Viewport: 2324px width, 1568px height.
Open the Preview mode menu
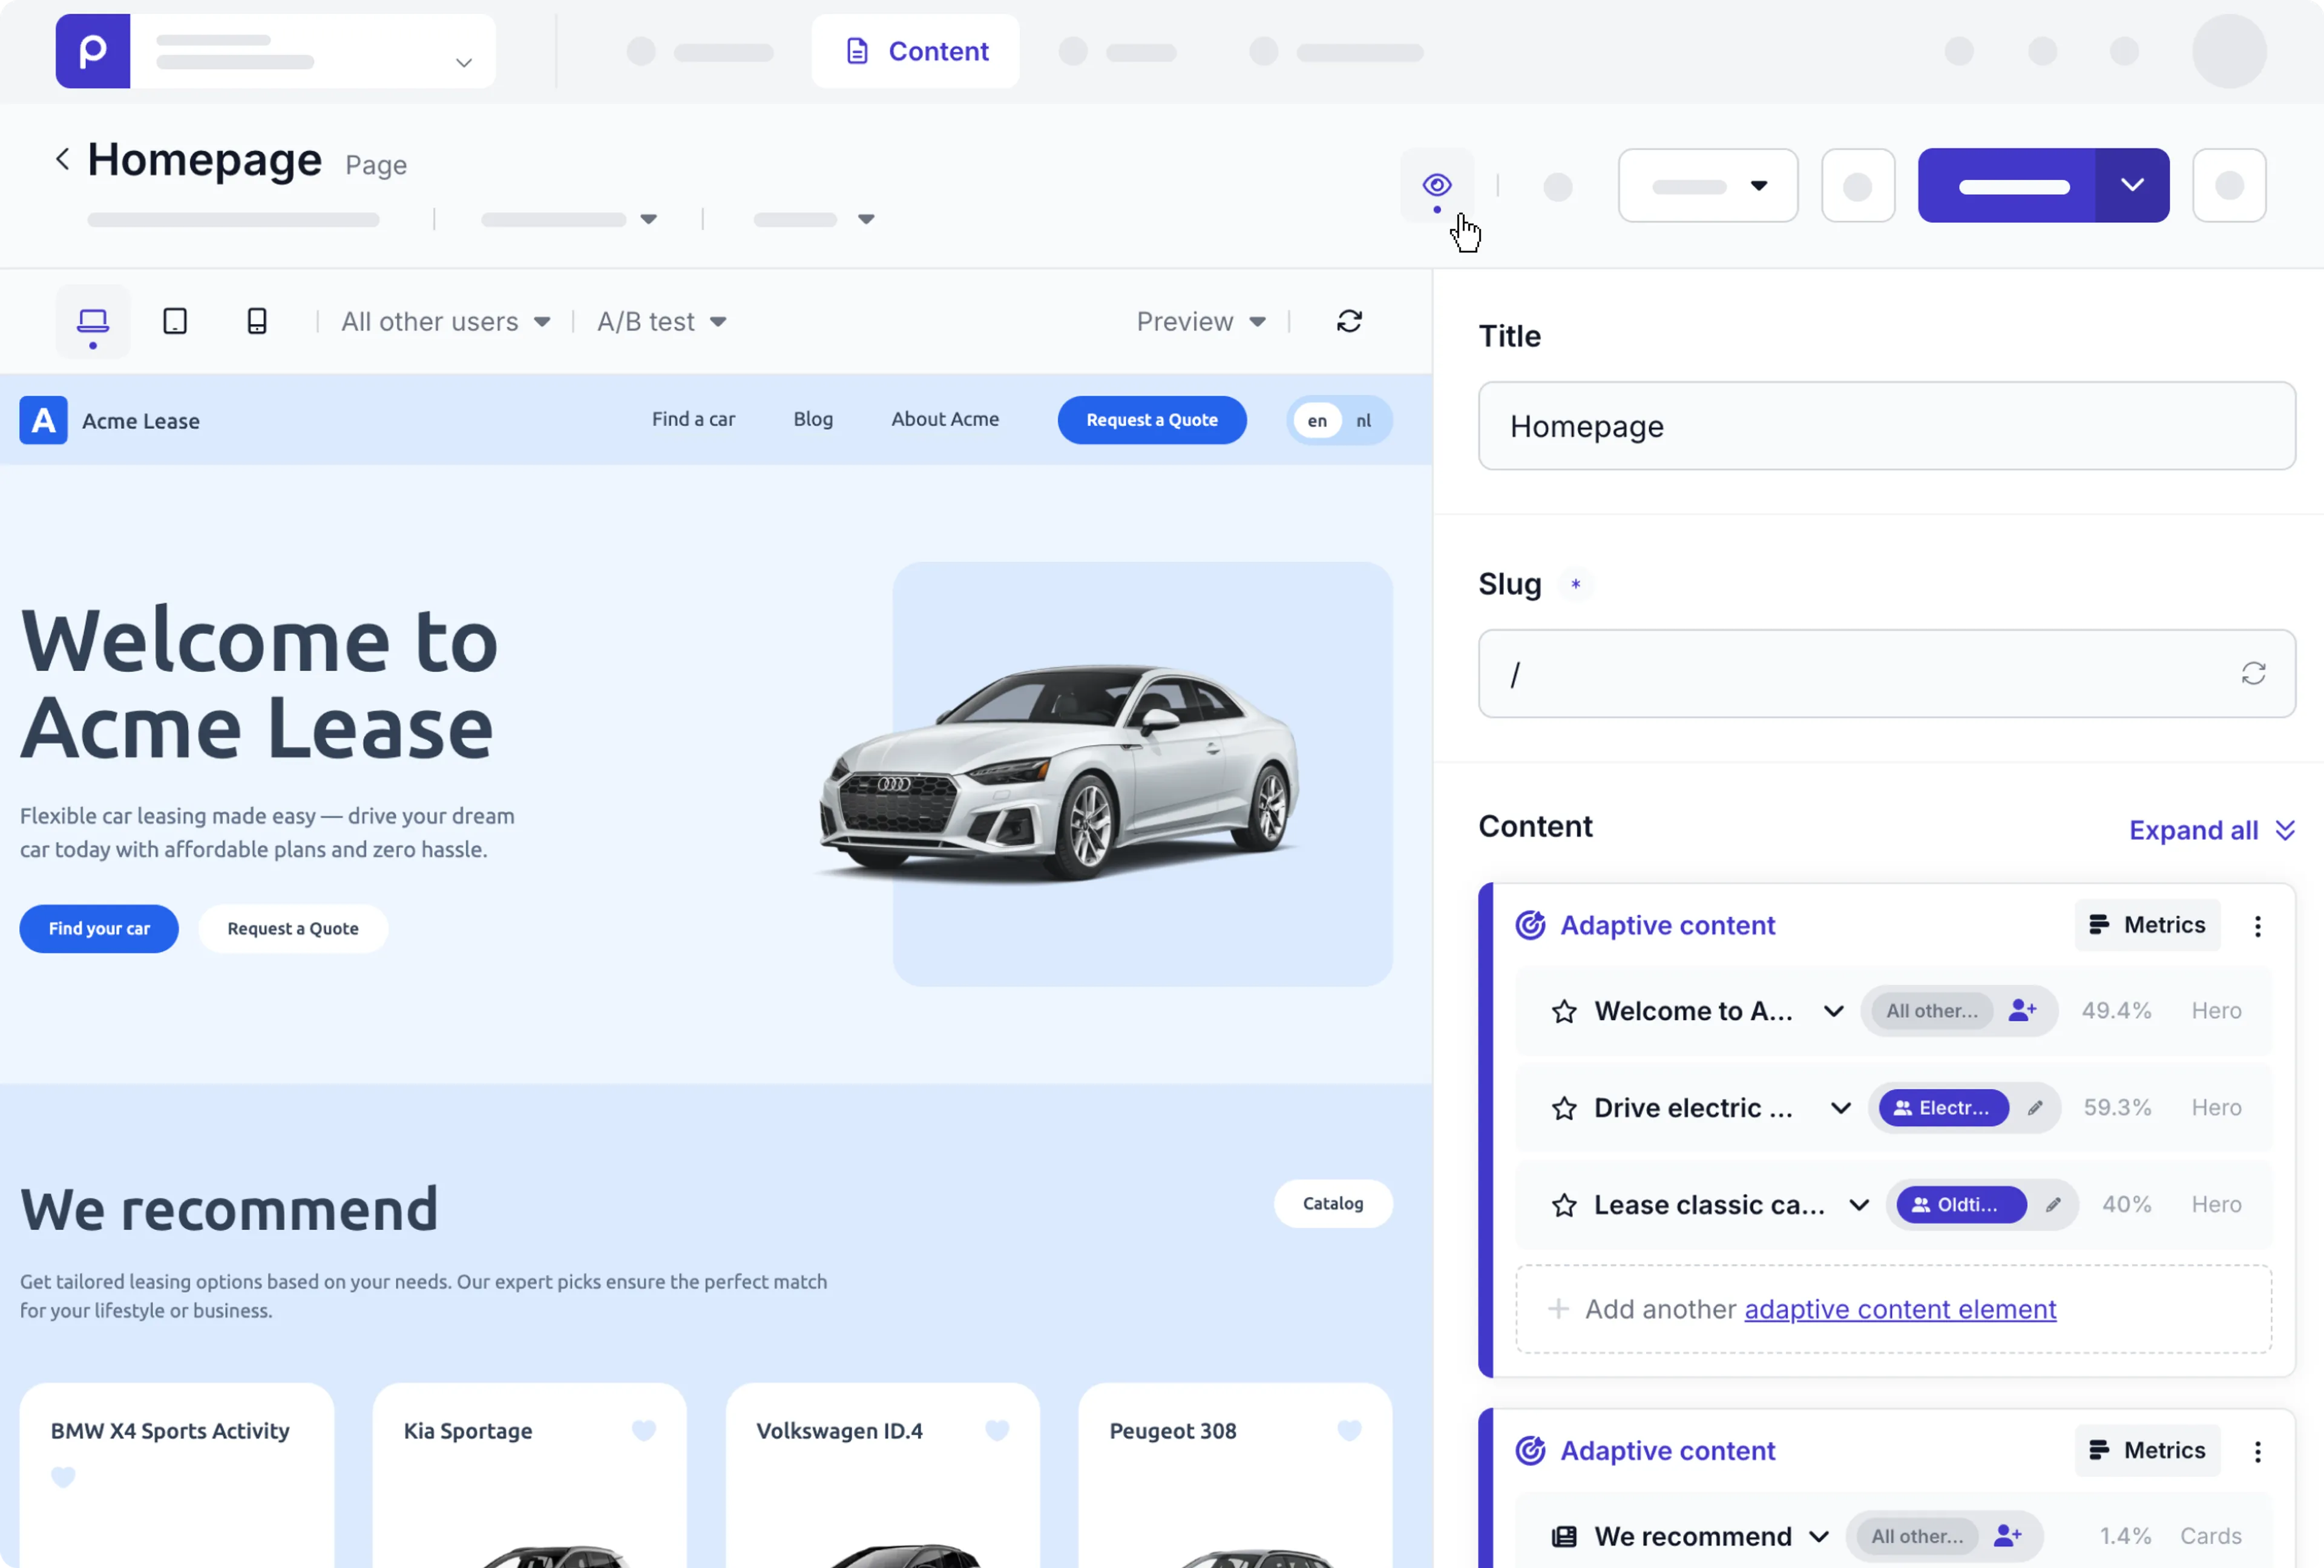1200,322
